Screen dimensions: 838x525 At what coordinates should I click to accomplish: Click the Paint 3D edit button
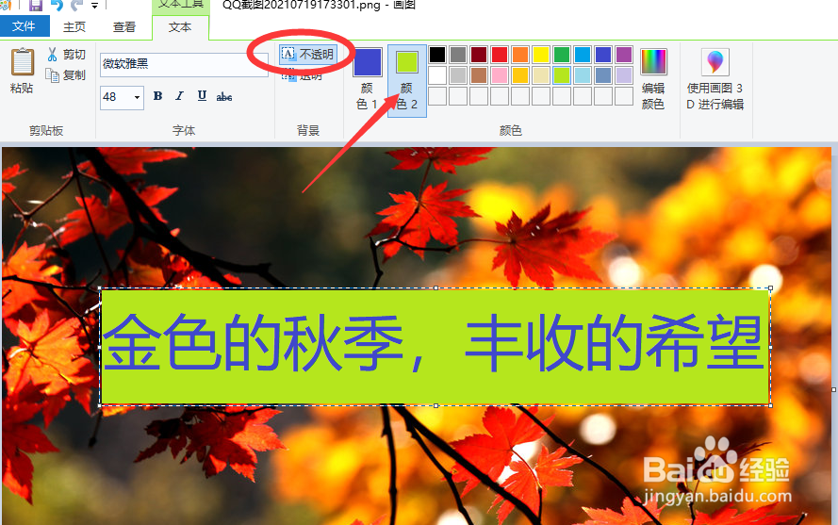pos(715,79)
